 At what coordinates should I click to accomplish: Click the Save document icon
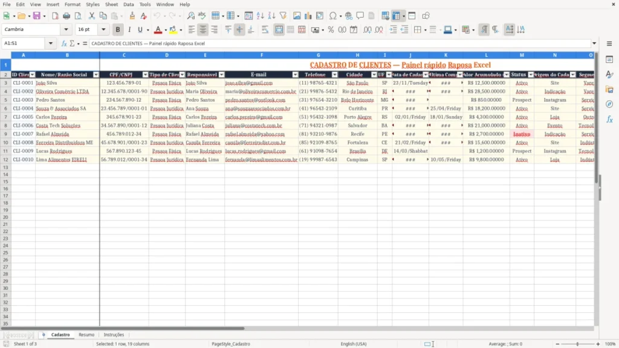click(37, 16)
